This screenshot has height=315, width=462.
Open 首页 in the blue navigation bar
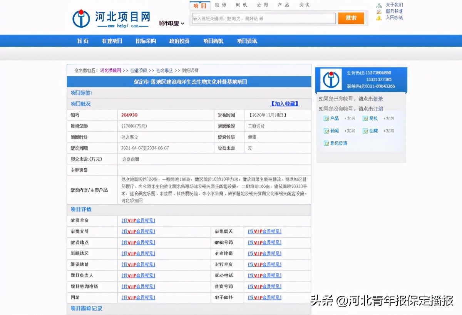coord(83,41)
